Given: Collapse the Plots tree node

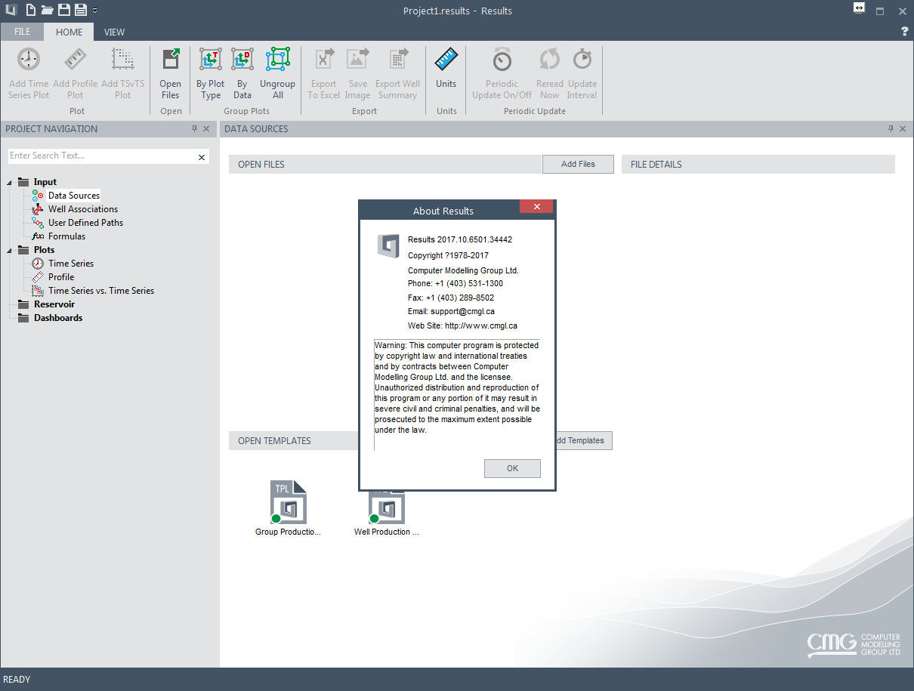Looking at the screenshot, I should [11, 250].
